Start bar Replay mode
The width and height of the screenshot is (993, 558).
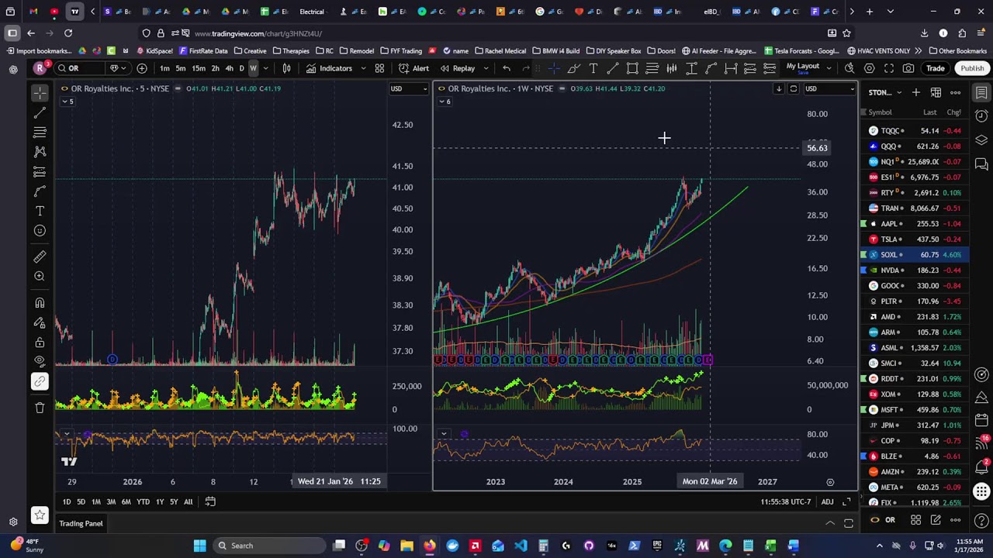coord(458,68)
